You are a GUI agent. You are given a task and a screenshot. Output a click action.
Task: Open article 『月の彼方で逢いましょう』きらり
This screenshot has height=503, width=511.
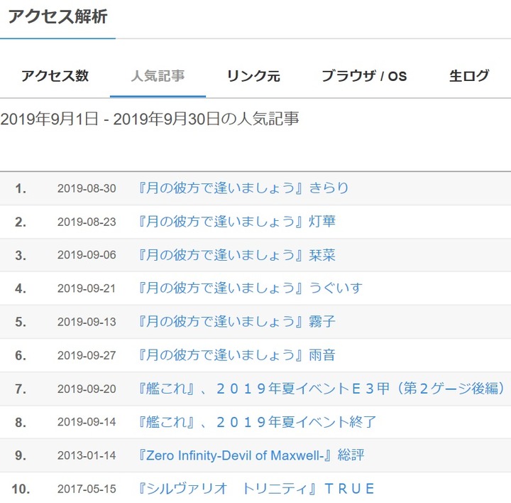coord(243,188)
